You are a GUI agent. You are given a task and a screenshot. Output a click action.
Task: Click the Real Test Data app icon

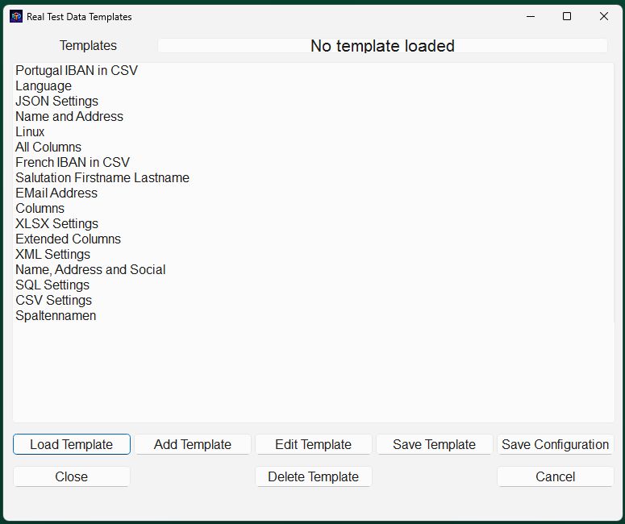point(16,16)
